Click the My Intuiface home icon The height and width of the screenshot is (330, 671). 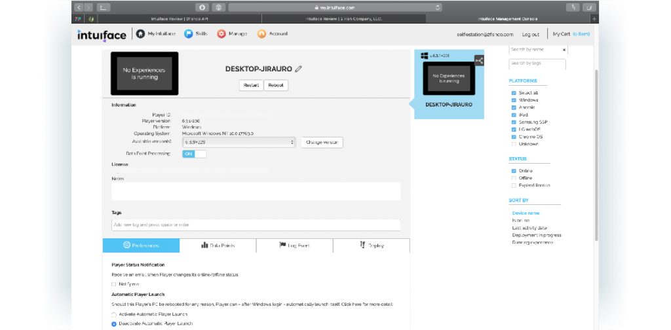pos(140,34)
